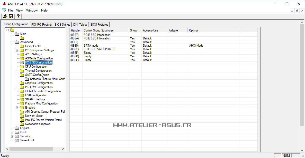Open the File menu
The height and width of the screenshot is (158, 305).
coord(10,10)
